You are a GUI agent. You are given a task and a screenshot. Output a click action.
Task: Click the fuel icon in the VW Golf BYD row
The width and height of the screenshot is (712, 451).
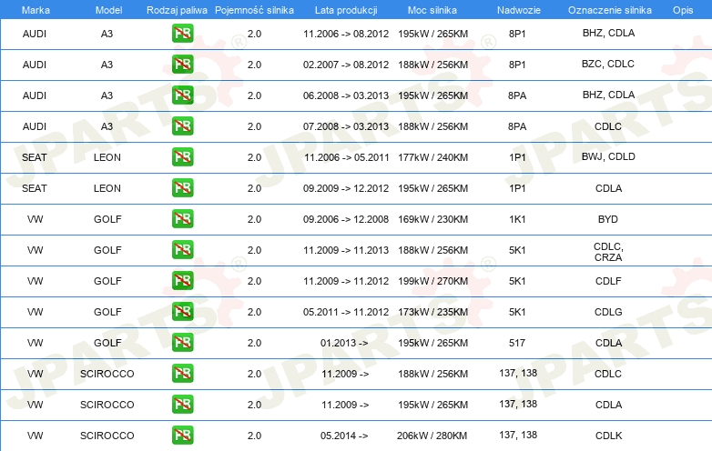[182, 219]
